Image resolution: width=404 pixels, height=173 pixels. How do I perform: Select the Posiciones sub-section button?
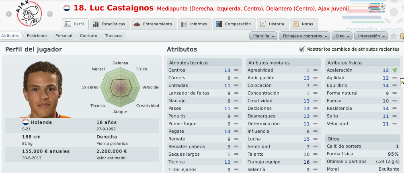(x=37, y=36)
